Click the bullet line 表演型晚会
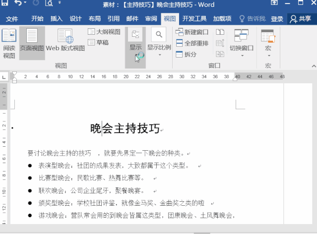Screen dimensions: 317x234 (x=114, y=166)
